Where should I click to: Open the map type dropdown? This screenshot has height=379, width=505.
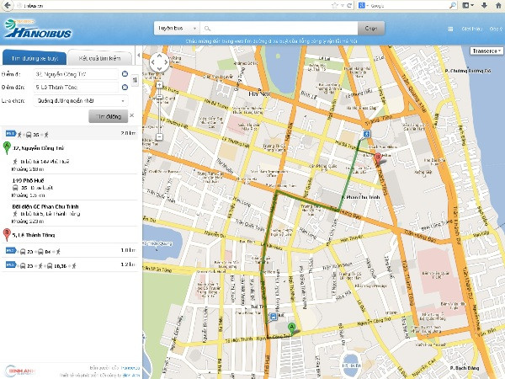click(486, 51)
